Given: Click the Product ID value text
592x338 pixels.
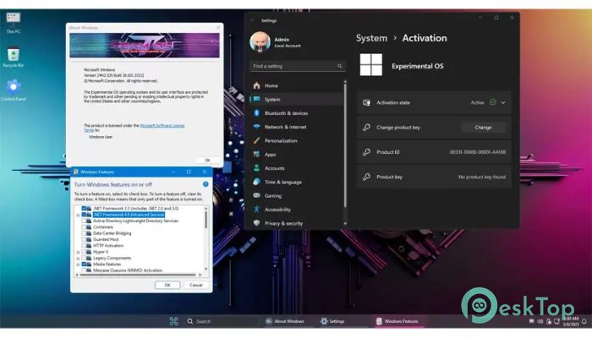Looking at the screenshot, I should (x=478, y=152).
